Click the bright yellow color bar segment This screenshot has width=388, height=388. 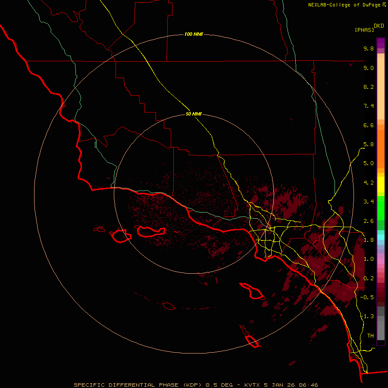tap(381, 185)
